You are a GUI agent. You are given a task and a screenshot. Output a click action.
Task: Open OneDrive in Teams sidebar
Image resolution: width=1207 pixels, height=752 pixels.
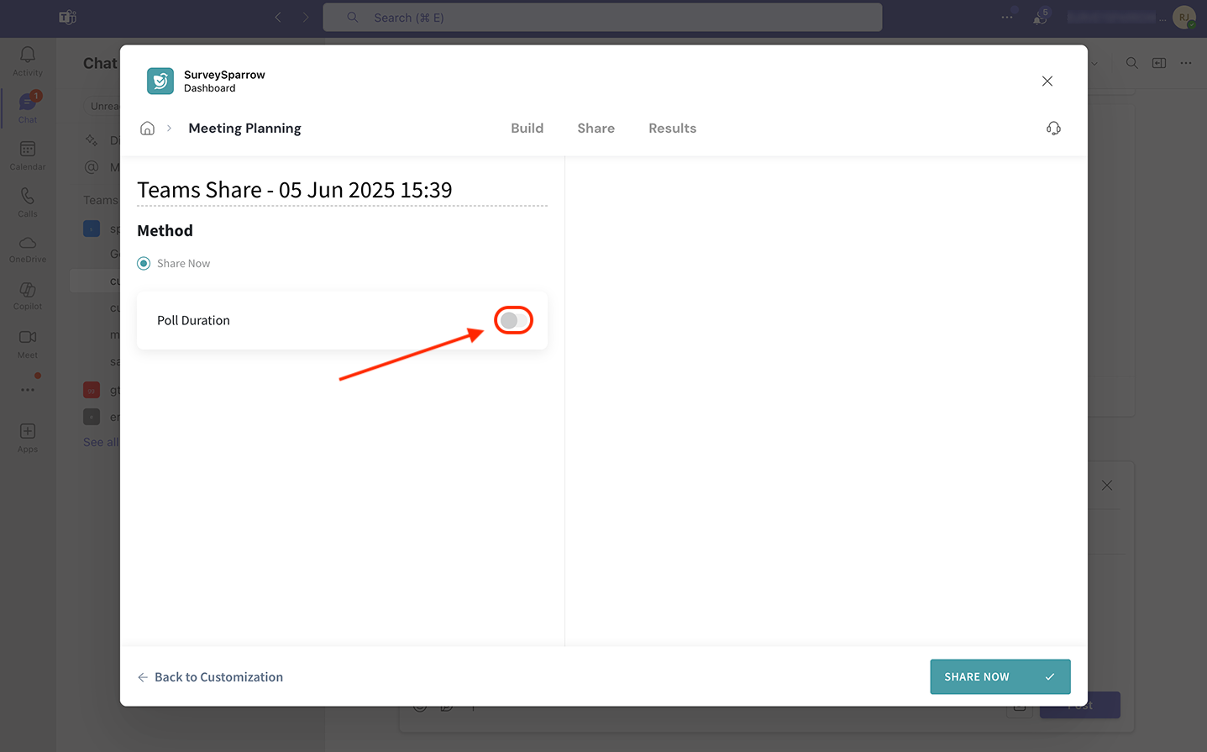28,249
